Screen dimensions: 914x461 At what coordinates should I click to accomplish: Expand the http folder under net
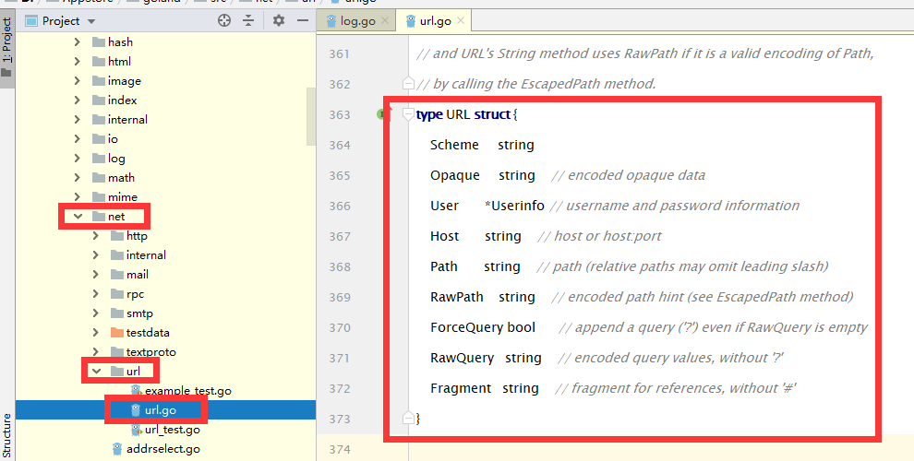coord(96,236)
